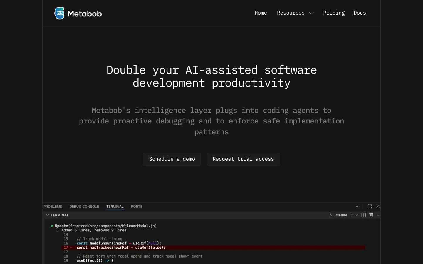
Task: Open terminal more actions ellipsis
Action: (378, 215)
